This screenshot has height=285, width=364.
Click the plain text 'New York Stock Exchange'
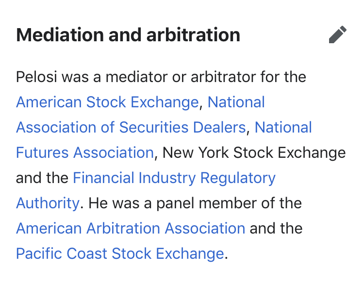coord(254,153)
